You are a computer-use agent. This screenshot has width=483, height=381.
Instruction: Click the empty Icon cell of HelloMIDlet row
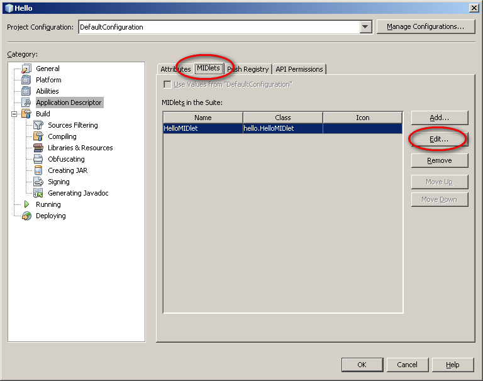tap(362, 128)
